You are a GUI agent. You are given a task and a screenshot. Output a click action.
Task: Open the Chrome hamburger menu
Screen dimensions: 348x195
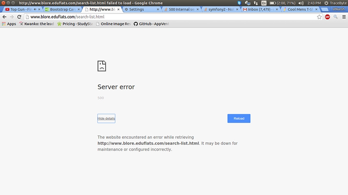tap(344, 17)
